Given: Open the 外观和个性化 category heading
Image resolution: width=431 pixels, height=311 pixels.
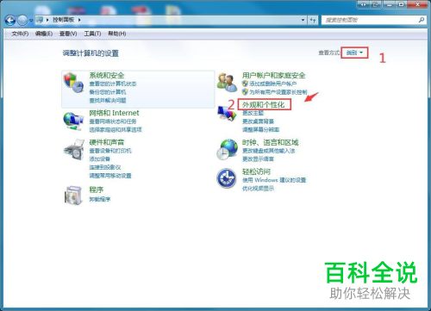Looking at the screenshot, I should click(263, 104).
